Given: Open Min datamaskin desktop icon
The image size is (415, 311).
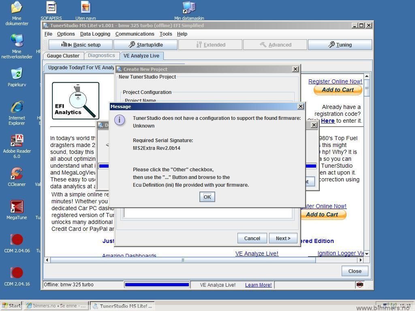Looking at the screenshot, I should point(189,11).
